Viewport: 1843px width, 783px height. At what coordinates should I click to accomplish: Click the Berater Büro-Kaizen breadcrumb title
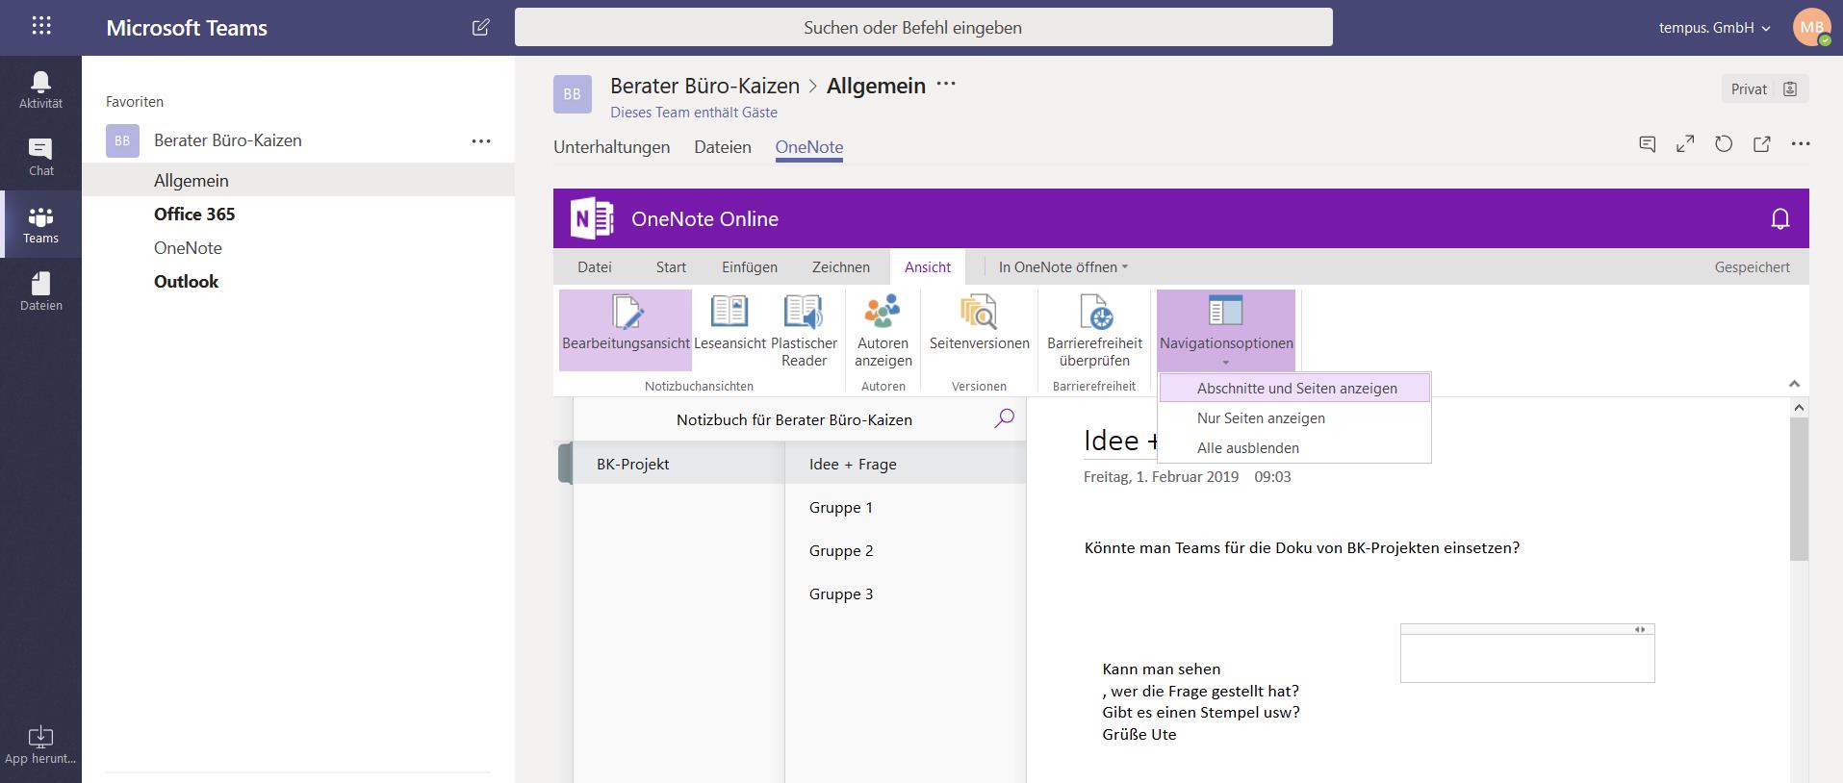[x=704, y=86]
